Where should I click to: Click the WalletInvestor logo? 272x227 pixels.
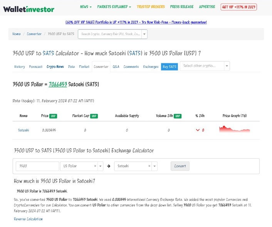tap(29, 9)
